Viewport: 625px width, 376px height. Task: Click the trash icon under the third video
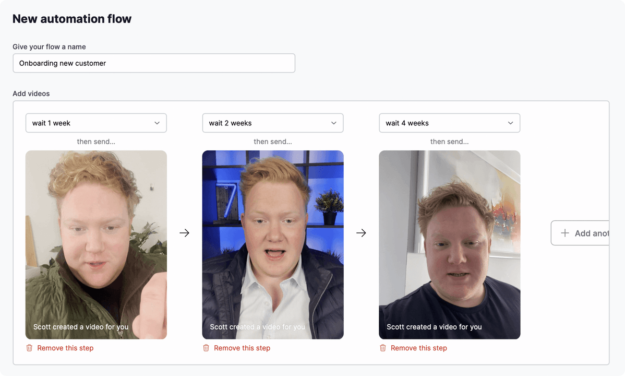pos(383,348)
